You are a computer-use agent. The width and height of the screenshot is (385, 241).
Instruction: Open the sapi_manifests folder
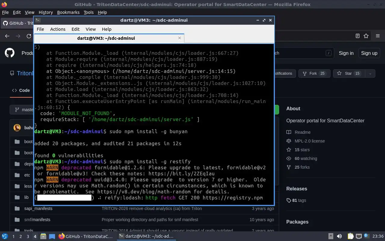click(x=38, y=208)
